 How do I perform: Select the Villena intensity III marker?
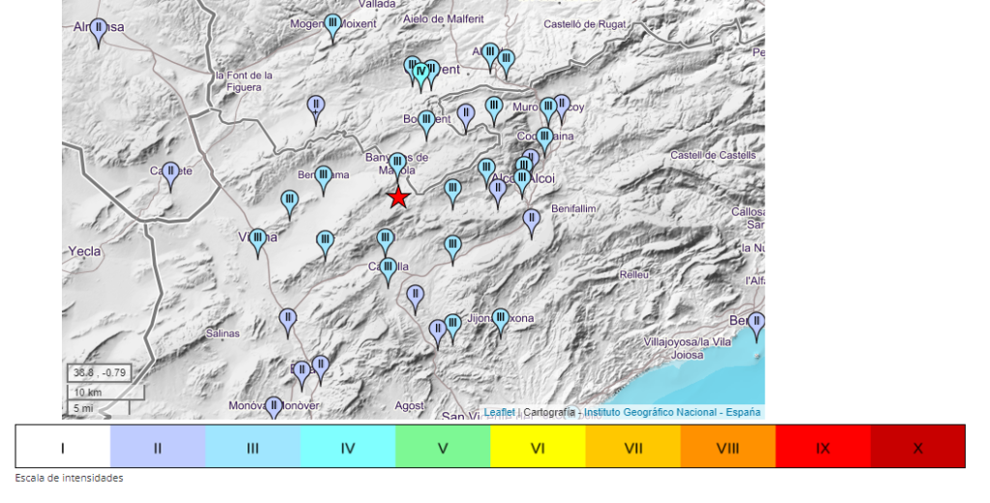(x=258, y=239)
